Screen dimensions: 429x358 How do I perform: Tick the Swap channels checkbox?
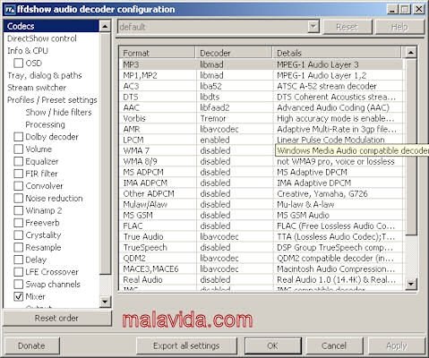(19, 284)
